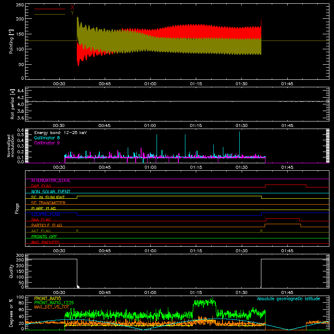The height and width of the screenshot is (334, 334).
Task: Click the SC_TRANSMITTER flag label
Action: click(48, 203)
